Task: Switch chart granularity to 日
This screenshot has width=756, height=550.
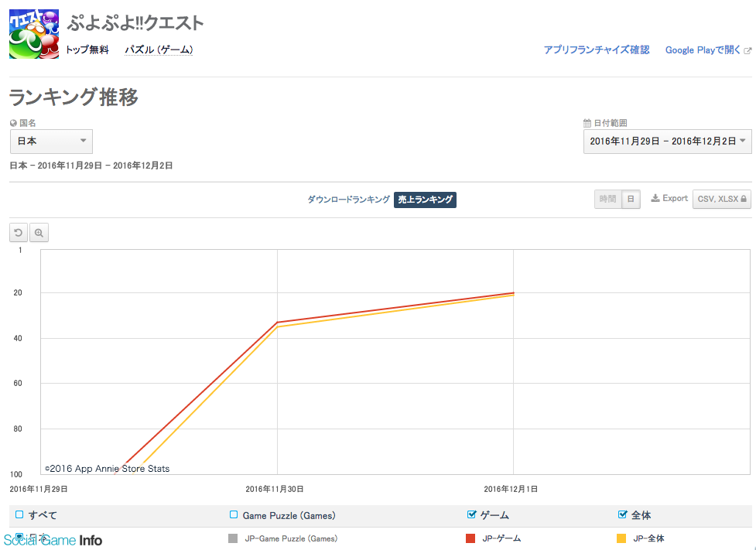Action: tap(631, 199)
